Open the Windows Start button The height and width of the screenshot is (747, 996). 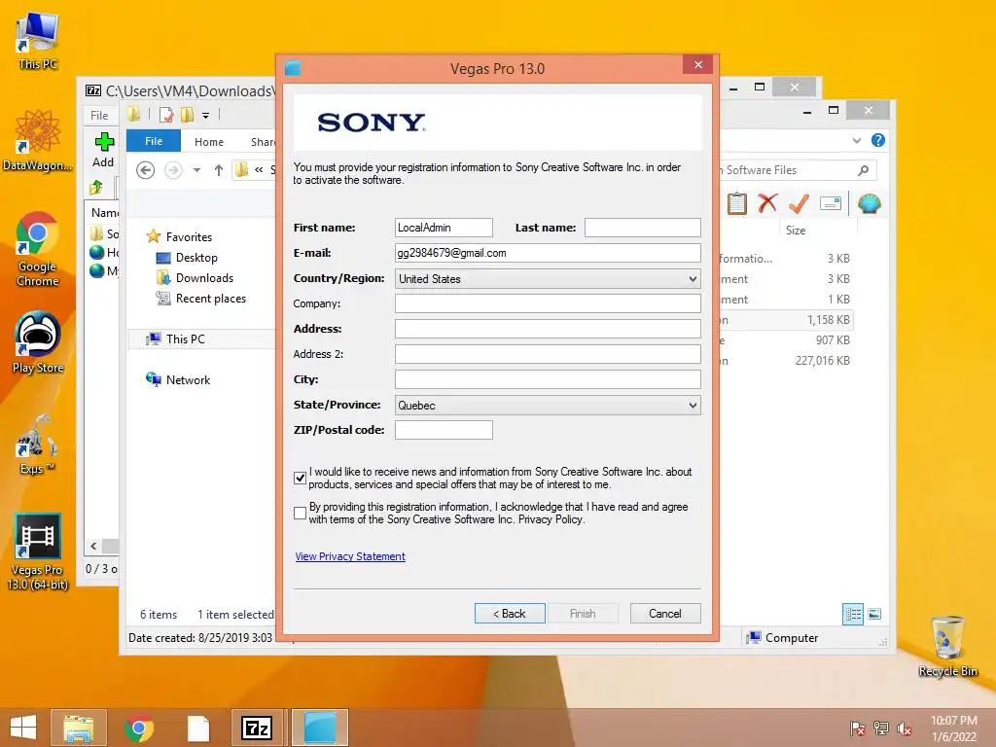click(23, 728)
